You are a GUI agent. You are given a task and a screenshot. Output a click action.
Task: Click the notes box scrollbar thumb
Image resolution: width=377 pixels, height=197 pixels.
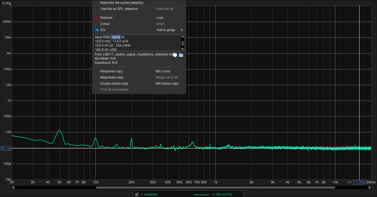(183, 43)
